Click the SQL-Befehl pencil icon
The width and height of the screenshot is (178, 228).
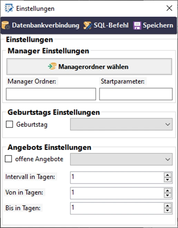pyautogui.click(x=88, y=26)
